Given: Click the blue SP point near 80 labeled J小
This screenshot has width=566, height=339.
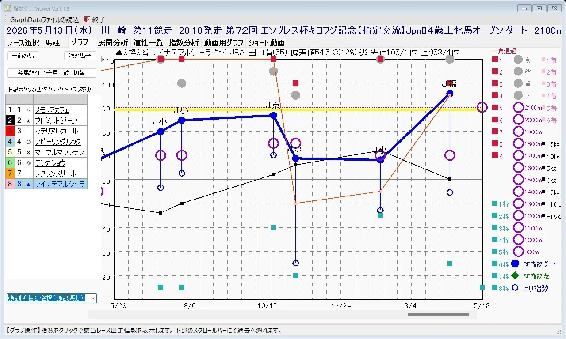Looking at the screenshot, I should click(161, 132).
